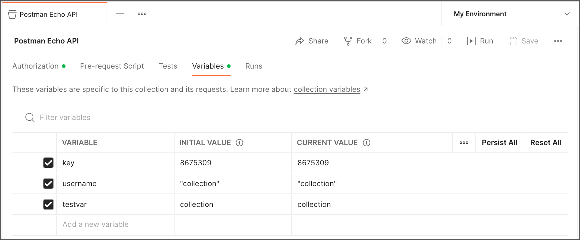Click the Run button label
Viewport: 580px width, 240px height.
[487, 41]
